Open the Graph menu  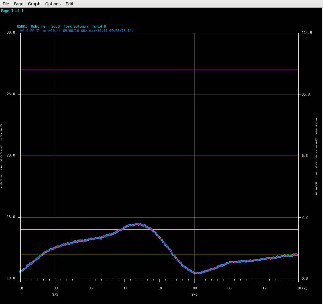[34, 4]
